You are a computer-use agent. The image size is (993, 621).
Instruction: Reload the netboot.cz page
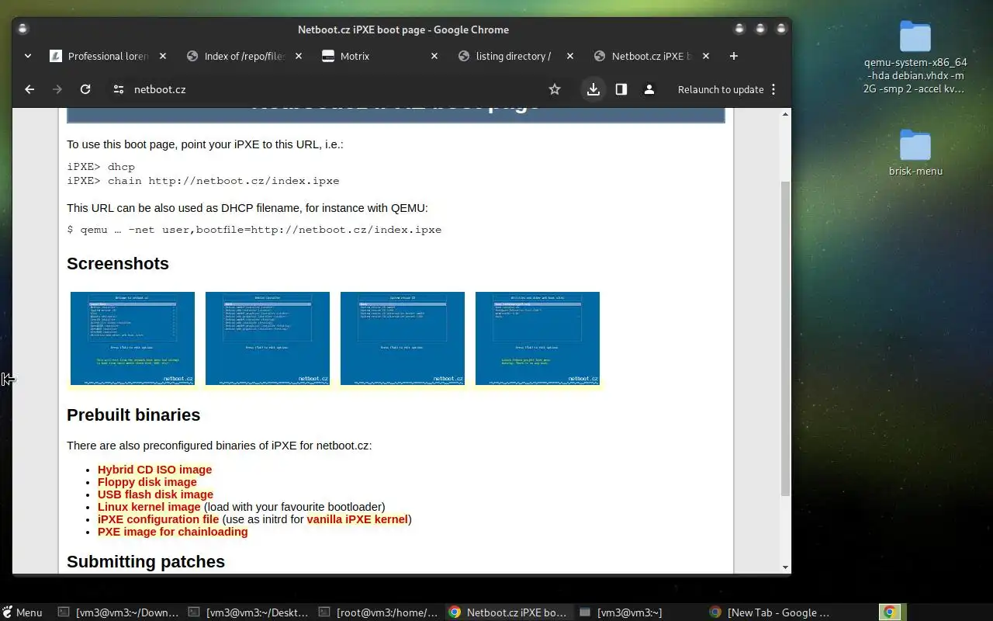click(85, 89)
